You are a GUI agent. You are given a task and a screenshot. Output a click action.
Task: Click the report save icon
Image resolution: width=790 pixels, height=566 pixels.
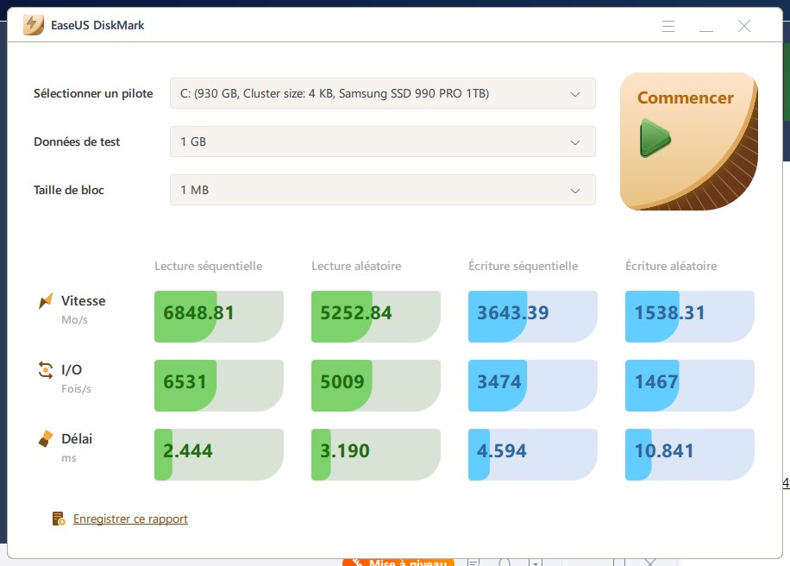[59, 519]
